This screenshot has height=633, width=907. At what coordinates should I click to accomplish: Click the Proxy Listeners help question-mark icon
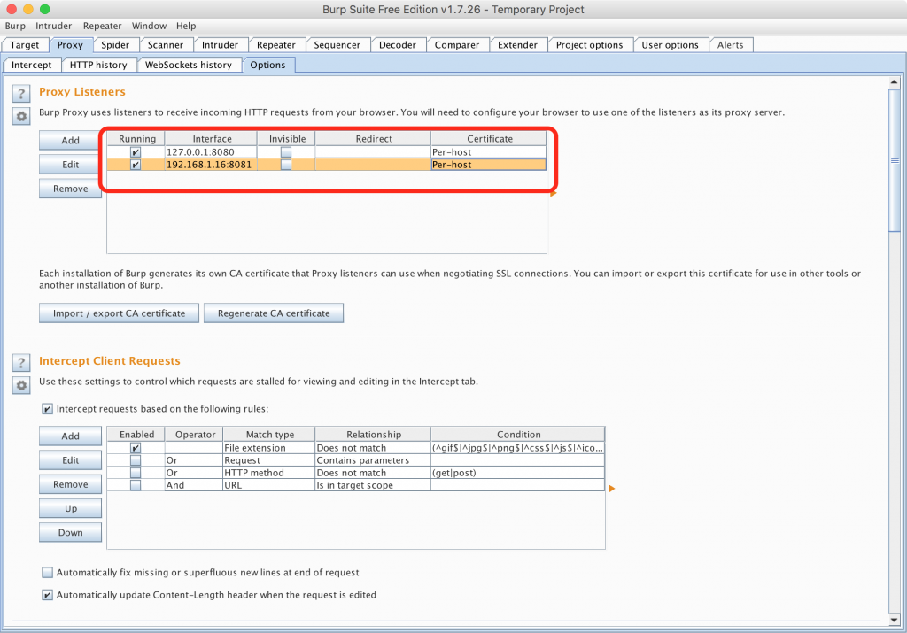pyautogui.click(x=21, y=94)
